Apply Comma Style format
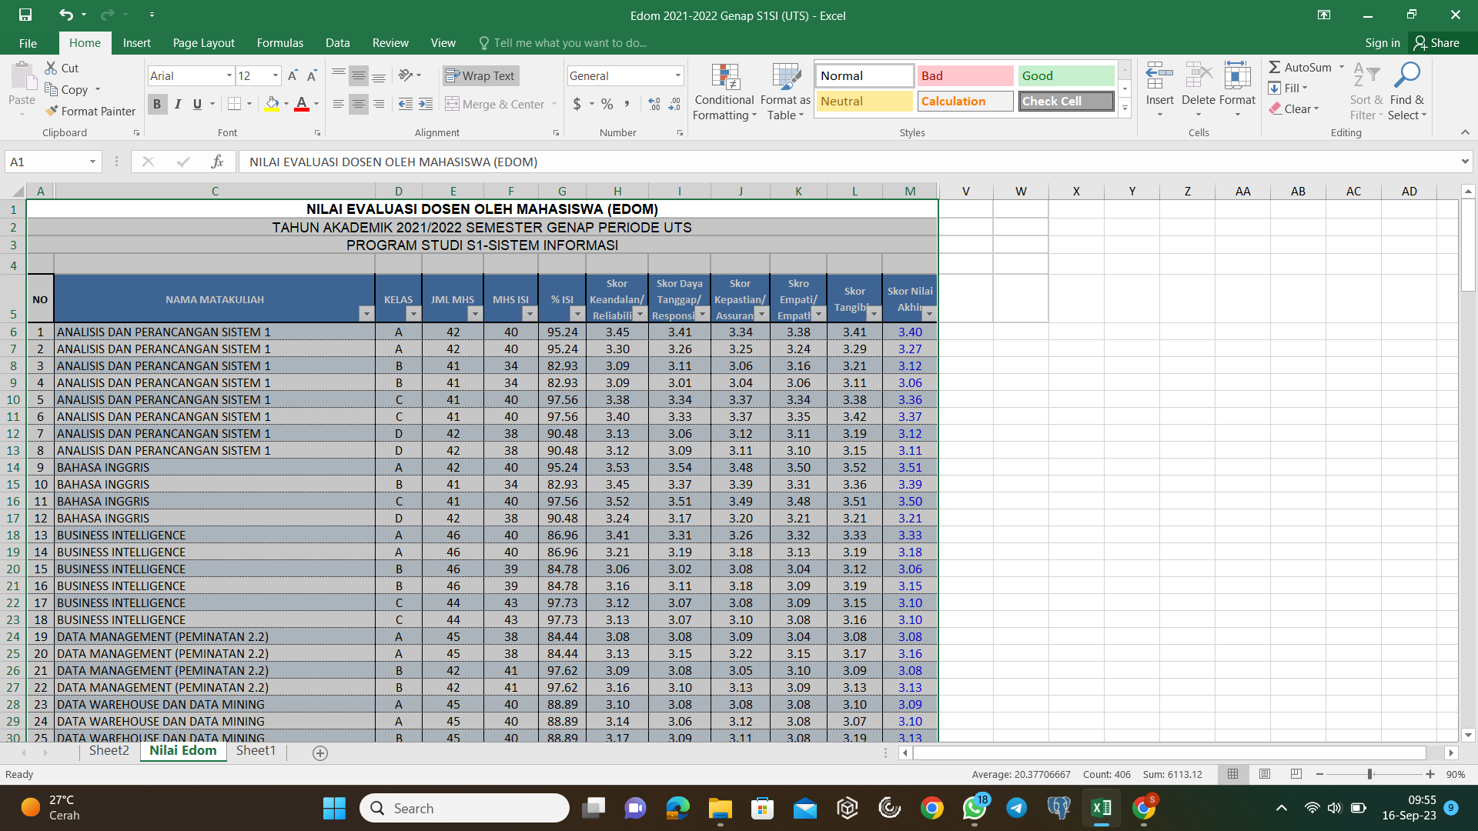This screenshot has height=831, width=1478. [627, 104]
